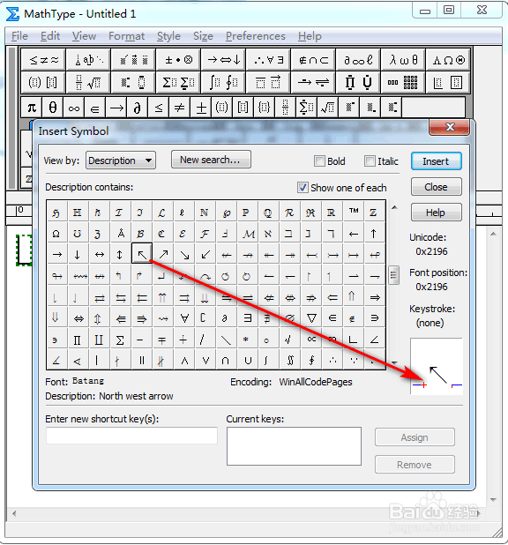Image resolution: width=508 pixels, height=545 pixels.
Task: Click the Close button in dialog
Action: tap(437, 187)
